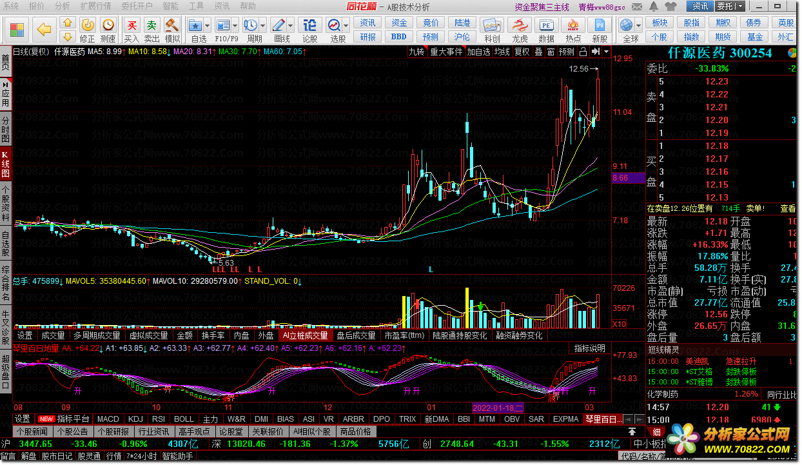Open the 新股 IPO icon

[x=600, y=25]
